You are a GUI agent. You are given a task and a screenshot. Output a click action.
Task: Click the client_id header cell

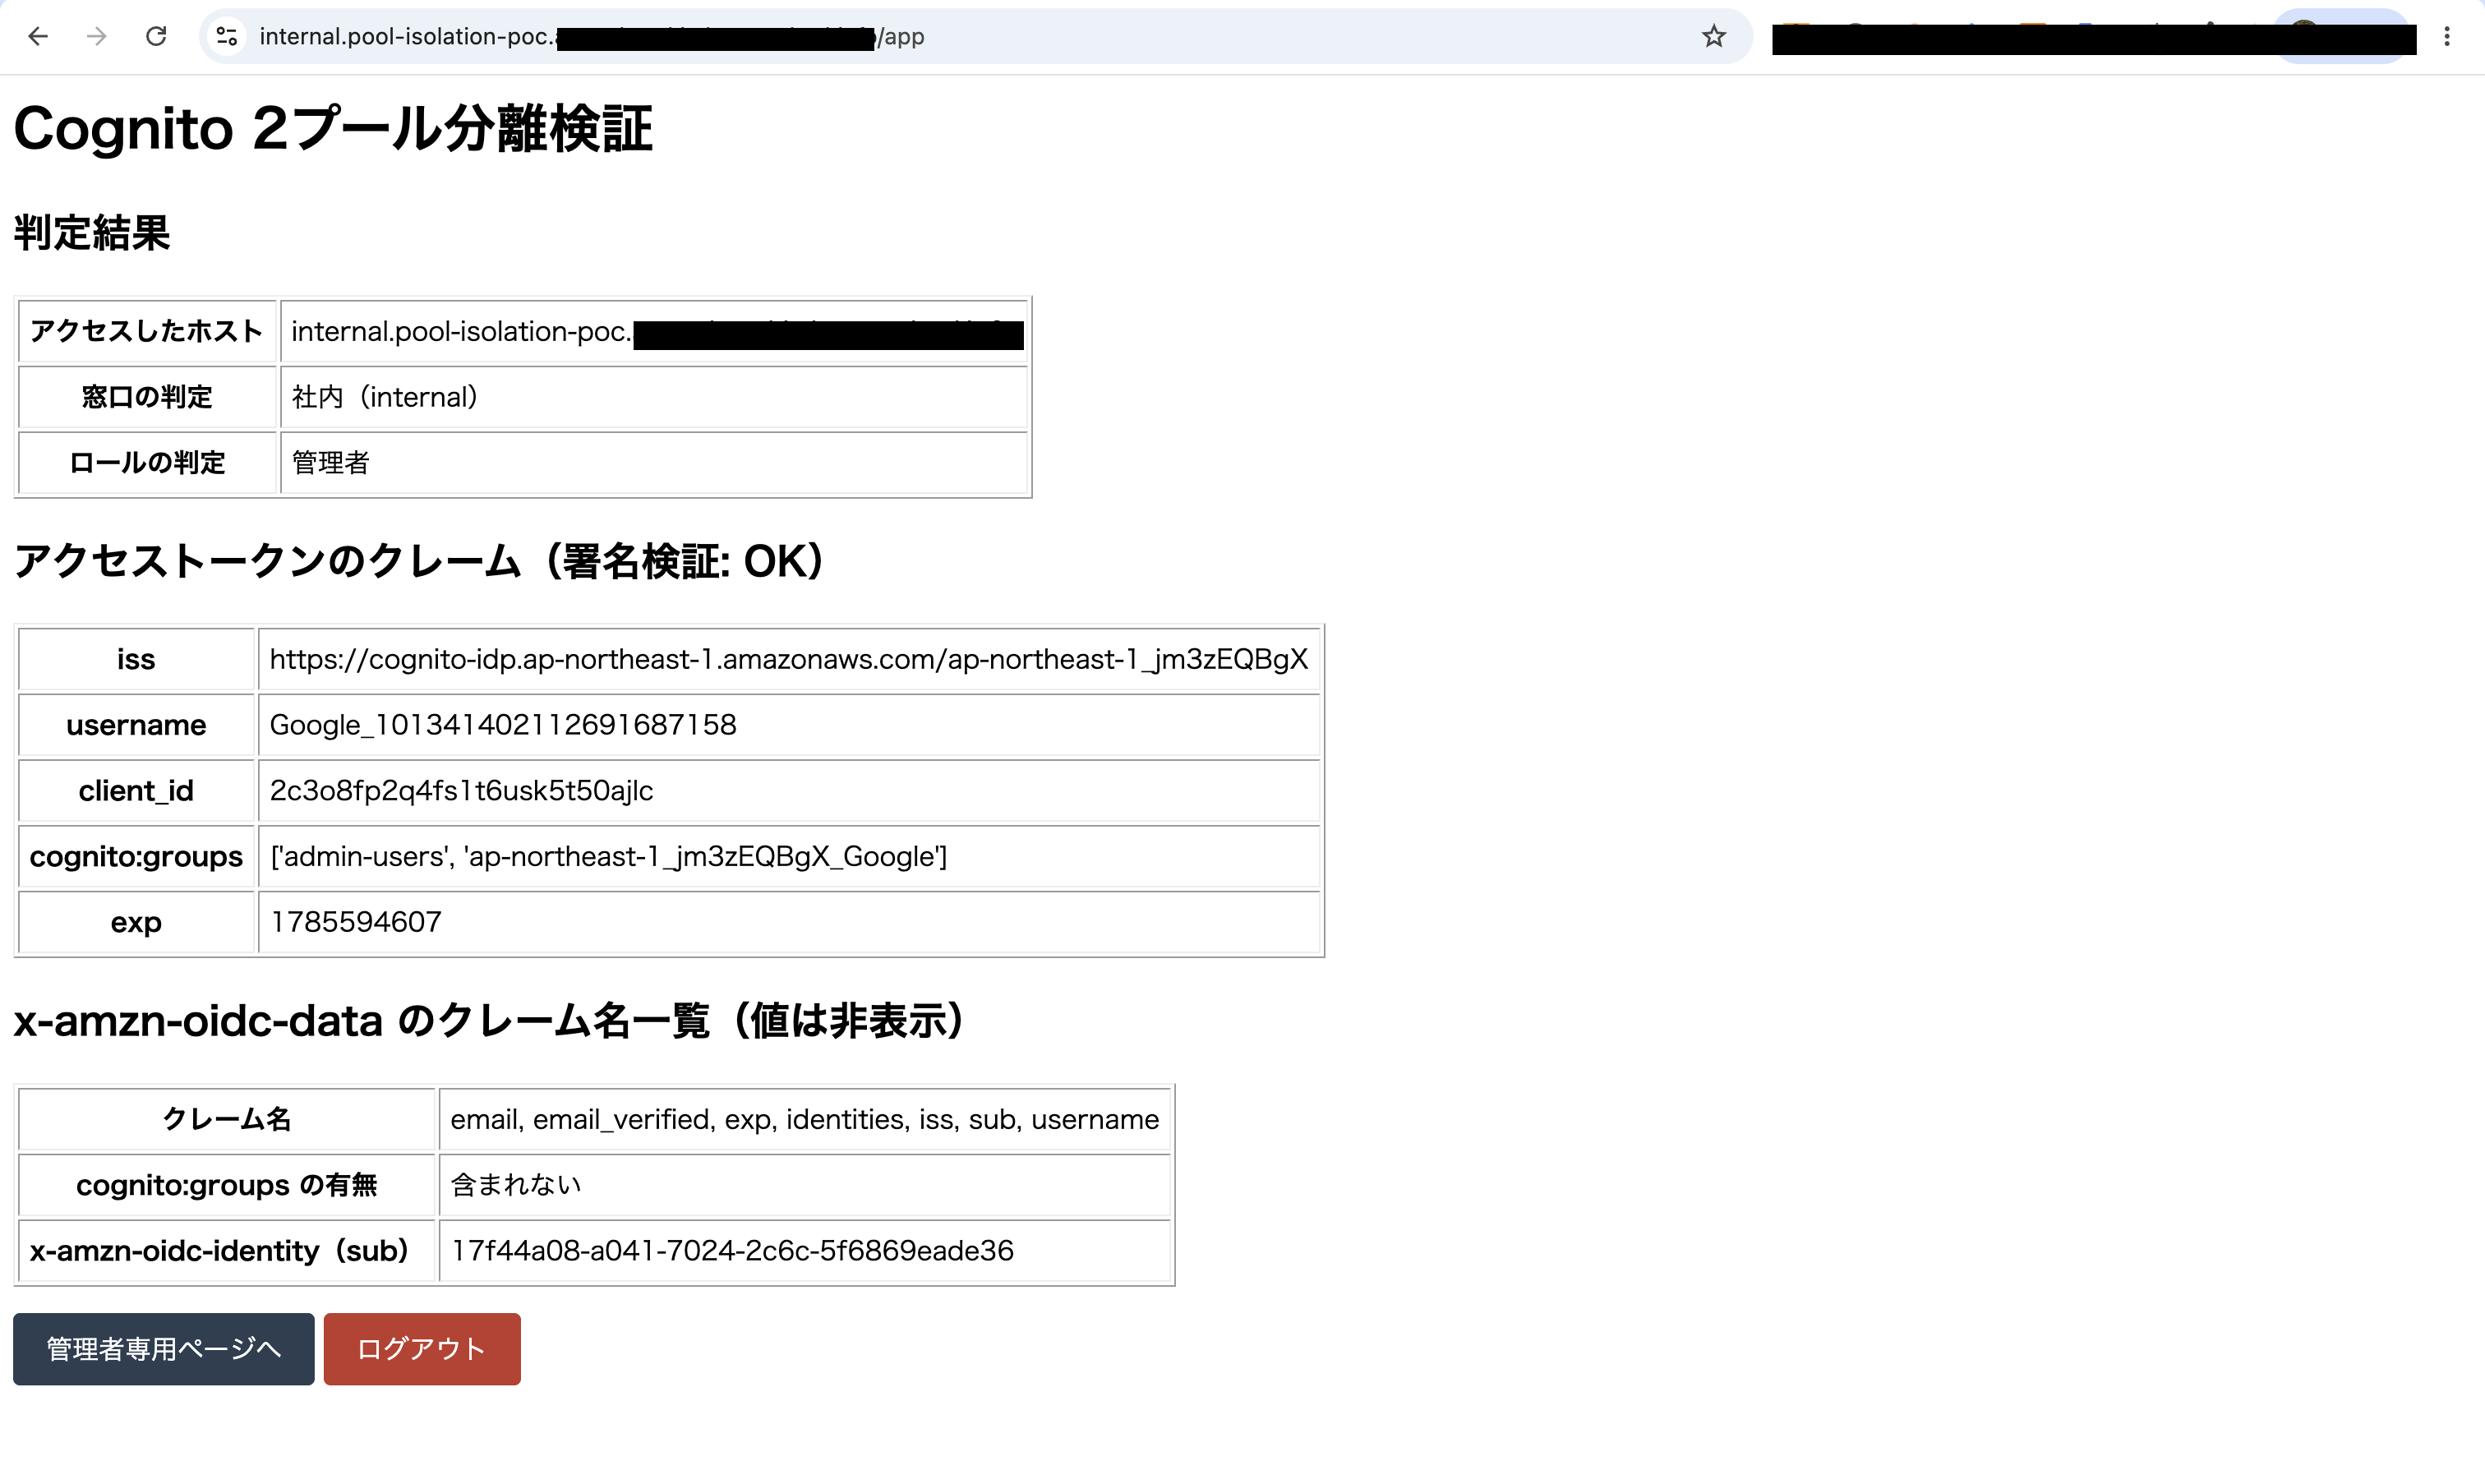tap(136, 791)
